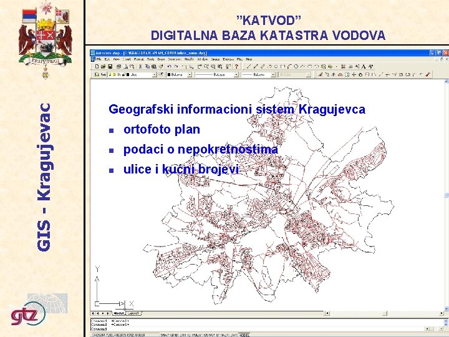Viewport: 449px width, 337px height.
Task: Select the Rectangle draw tool
Action: (282, 67)
